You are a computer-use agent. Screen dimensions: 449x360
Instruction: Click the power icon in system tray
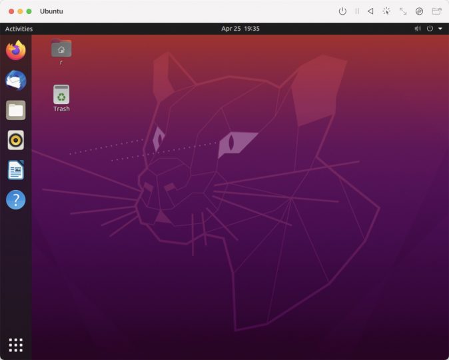[x=430, y=29]
